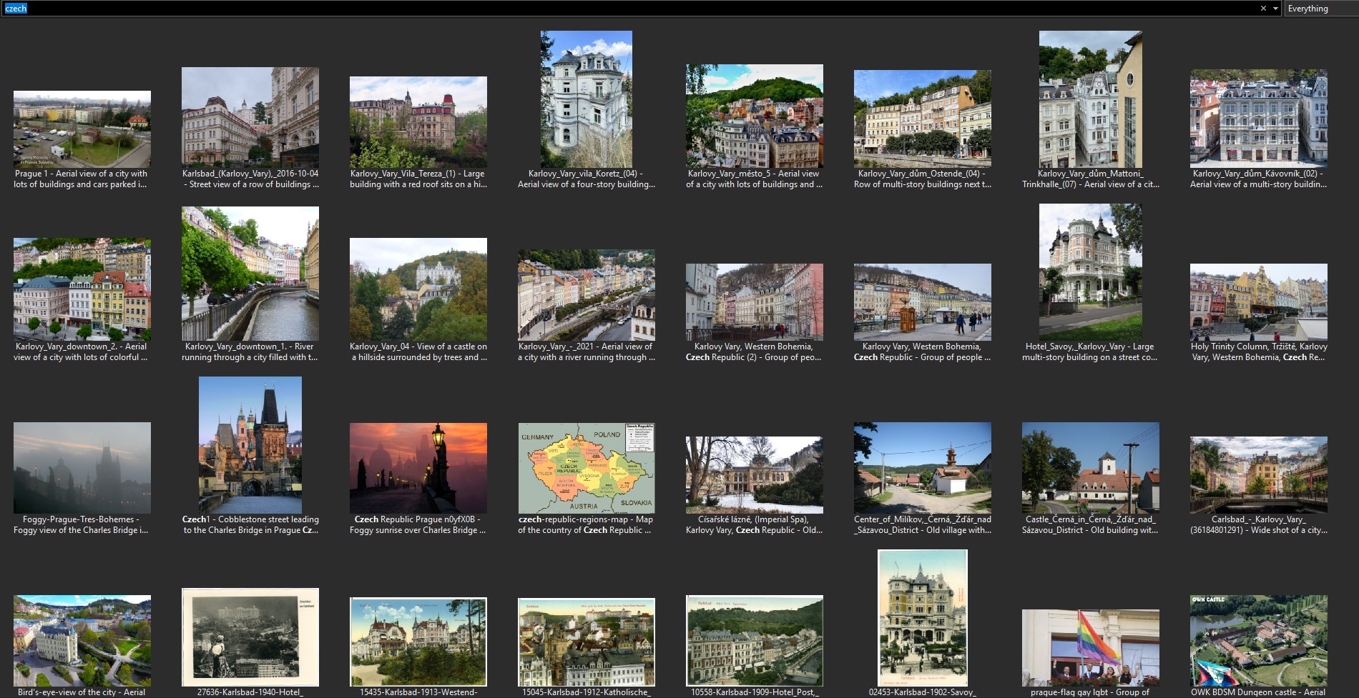Click the 10558-Karlsbad-1909-Hotel_Post caption
Image resolution: width=1359 pixels, height=698 pixels.
(755, 692)
